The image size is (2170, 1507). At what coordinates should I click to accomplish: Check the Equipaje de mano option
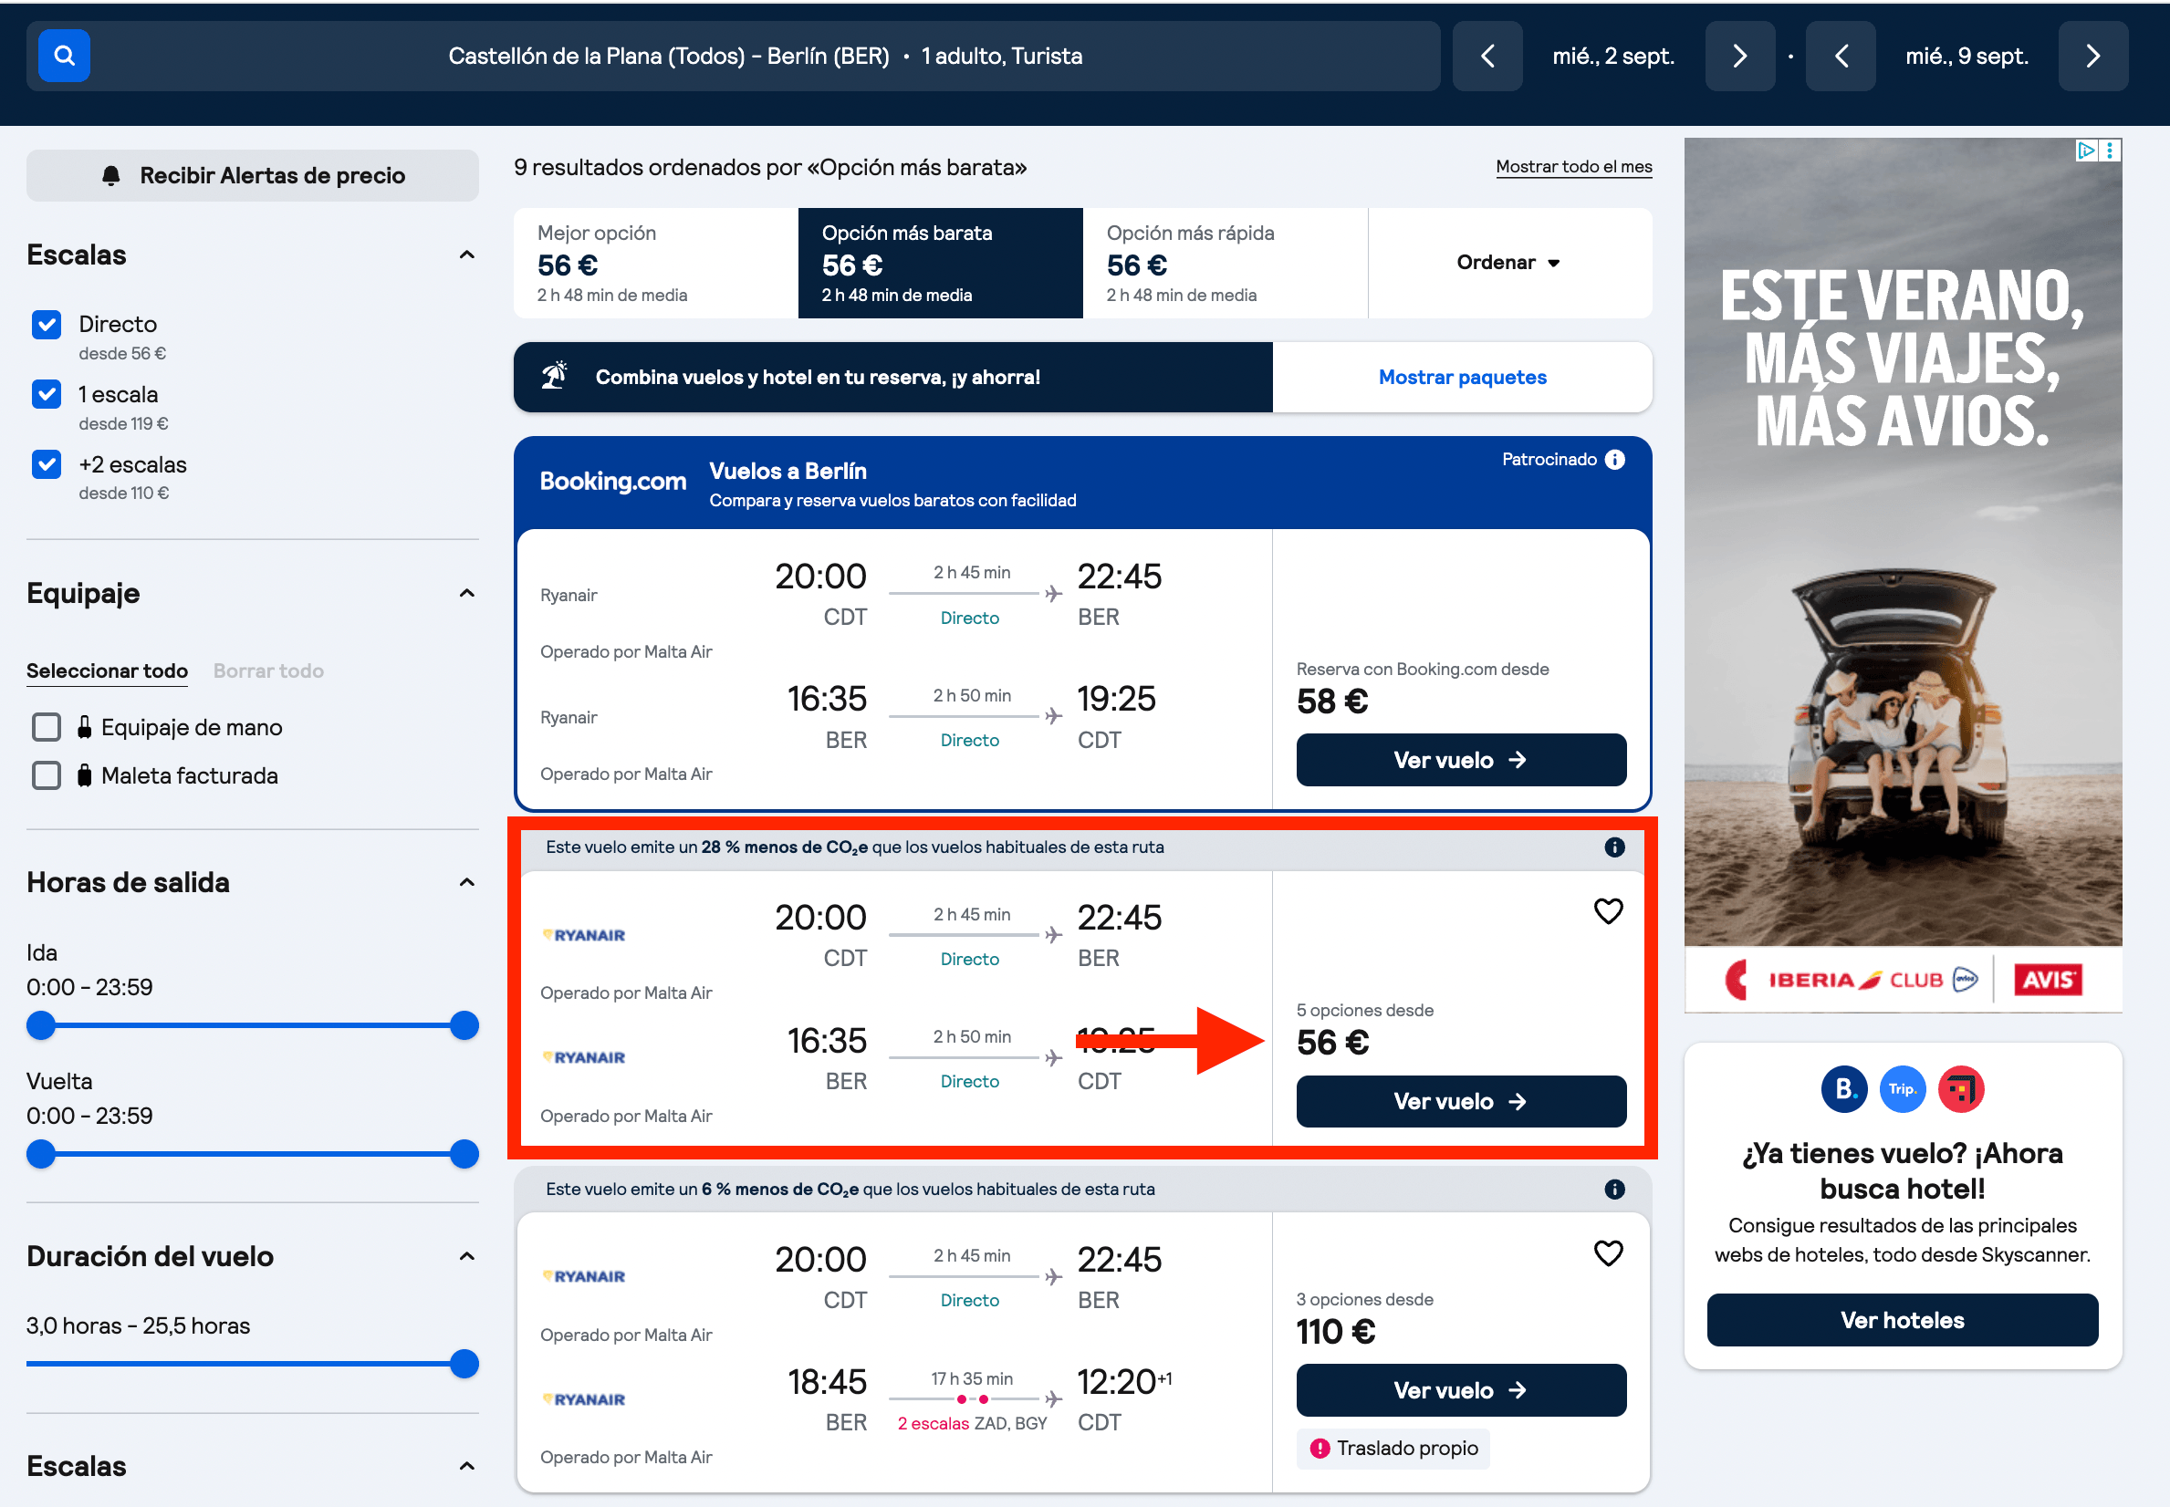point(47,727)
